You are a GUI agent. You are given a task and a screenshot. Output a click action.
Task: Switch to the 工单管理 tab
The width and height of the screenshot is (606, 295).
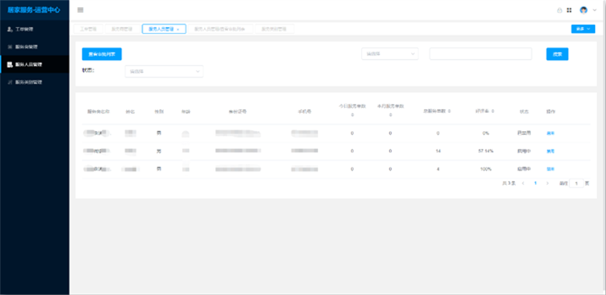click(88, 29)
